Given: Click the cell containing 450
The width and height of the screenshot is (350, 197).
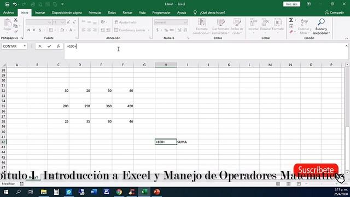Looking at the screenshot, I should [x=123, y=106].
